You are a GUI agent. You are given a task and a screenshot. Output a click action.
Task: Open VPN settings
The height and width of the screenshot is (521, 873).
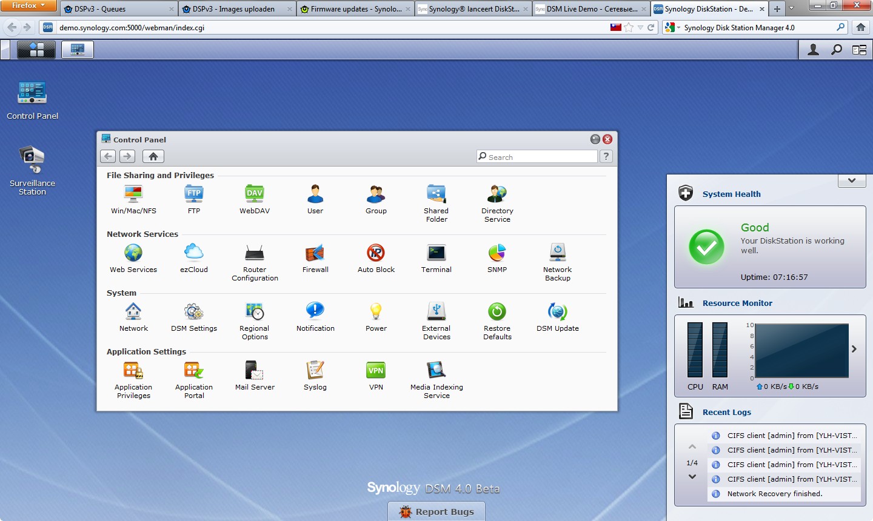pyautogui.click(x=376, y=376)
